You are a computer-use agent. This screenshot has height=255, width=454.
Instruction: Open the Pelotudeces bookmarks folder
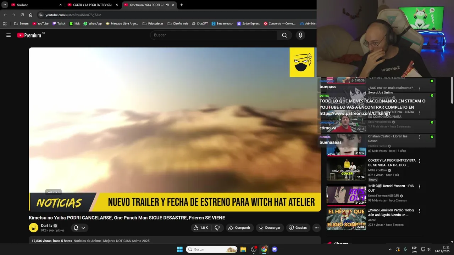click(153, 24)
